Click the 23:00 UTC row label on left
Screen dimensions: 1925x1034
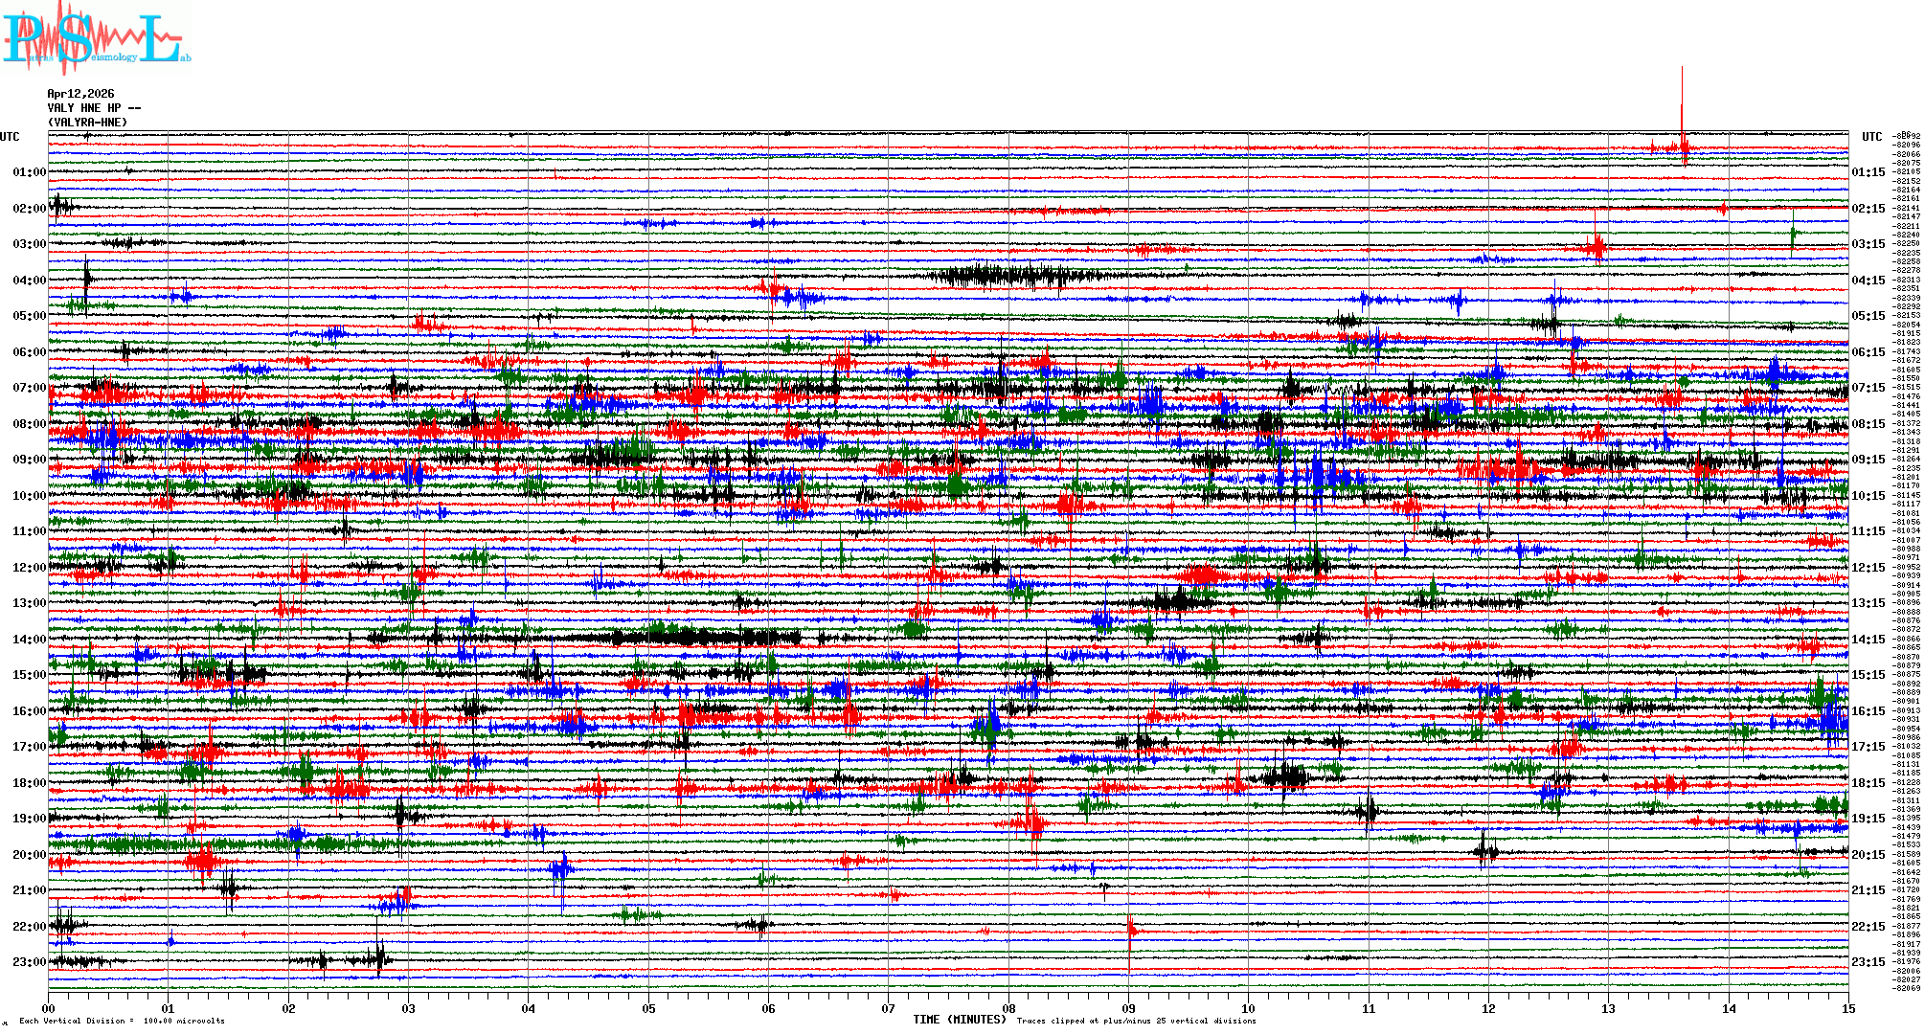click(29, 962)
